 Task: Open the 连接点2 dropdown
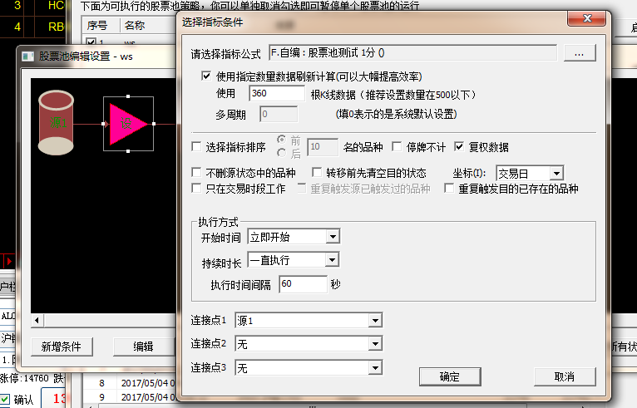pyautogui.click(x=375, y=344)
